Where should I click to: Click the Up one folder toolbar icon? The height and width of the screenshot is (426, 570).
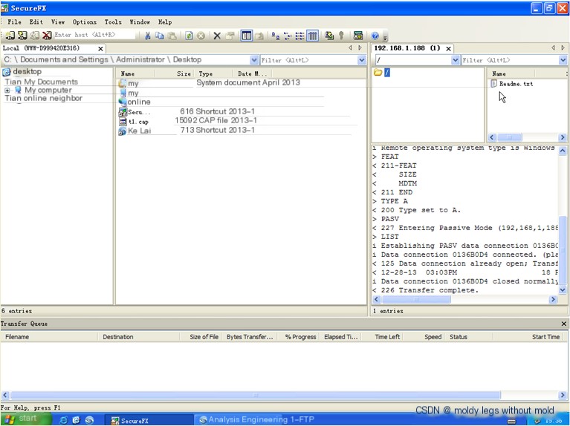coord(259,36)
